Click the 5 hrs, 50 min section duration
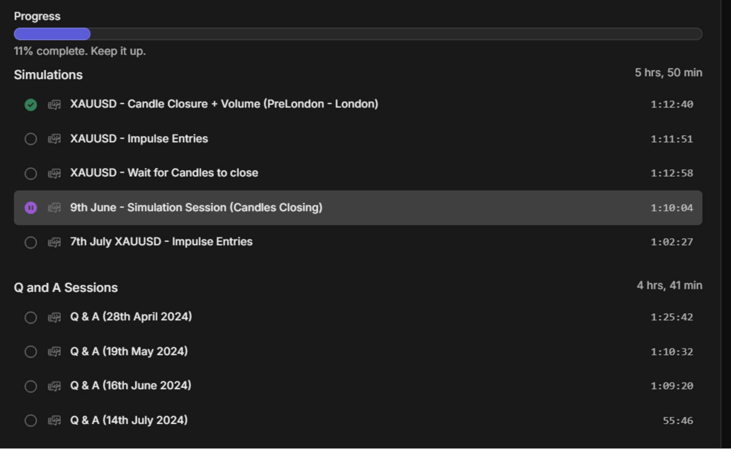Image resolution: width=731 pixels, height=451 pixels. (x=668, y=73)
